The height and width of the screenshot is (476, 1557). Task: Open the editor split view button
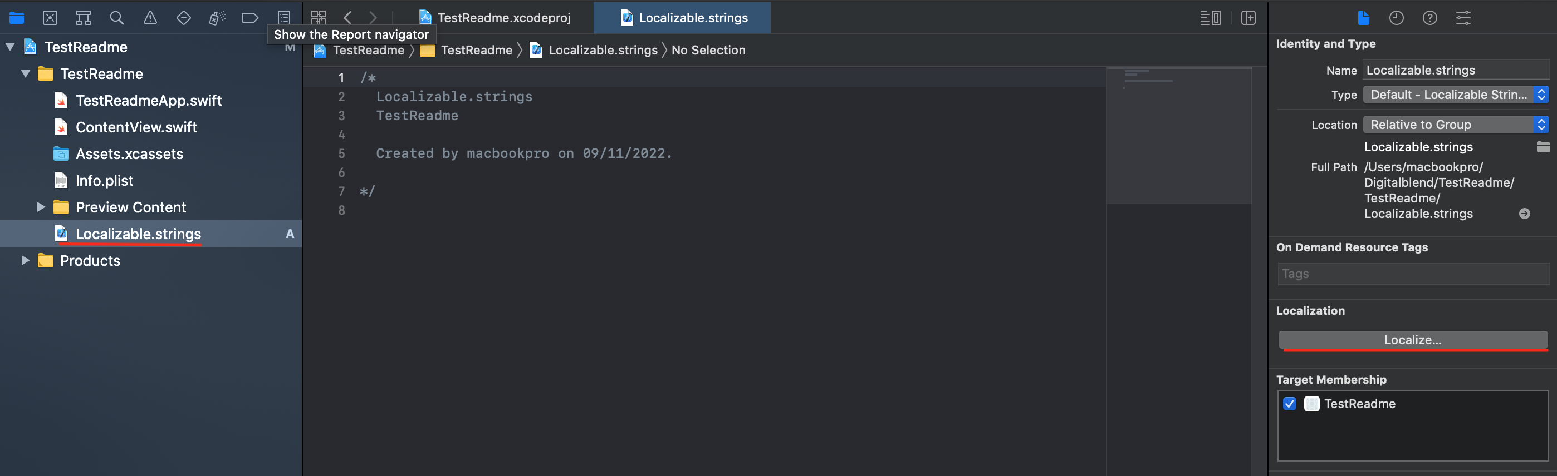(1248, 17)
